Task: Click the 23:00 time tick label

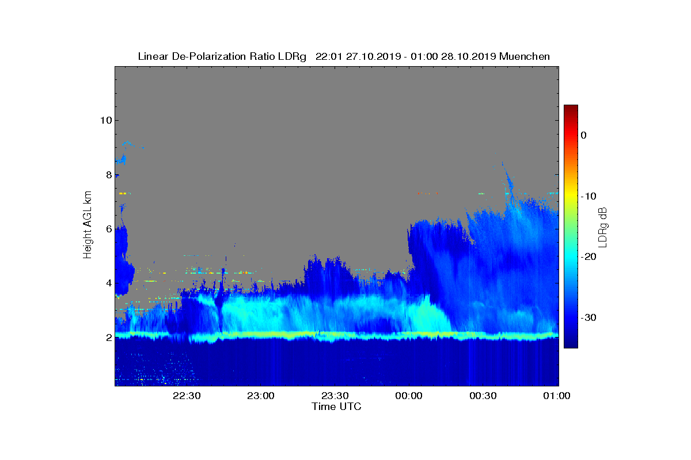Action: click(260, 396)
